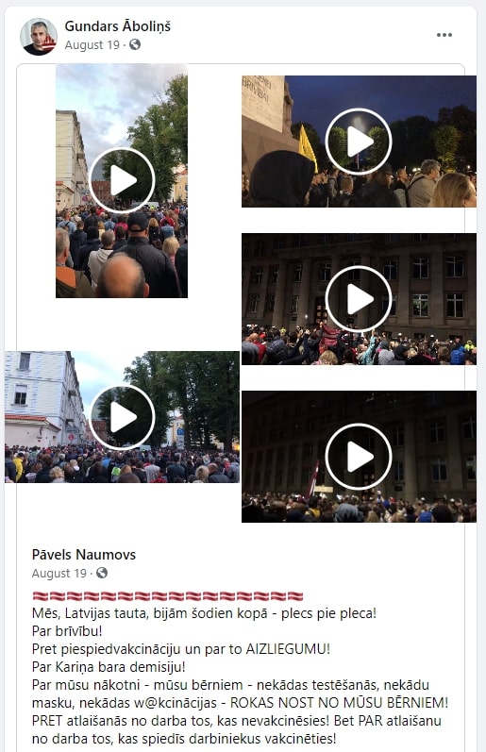
Task: Click the August 19 timestamp under Gundars Āboliņš
Action: point(92,45)
